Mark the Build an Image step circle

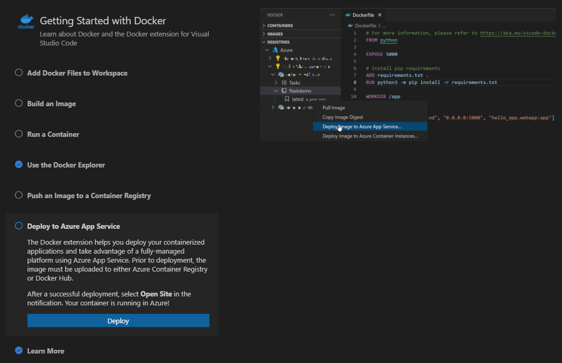click(x=19, y=103)
